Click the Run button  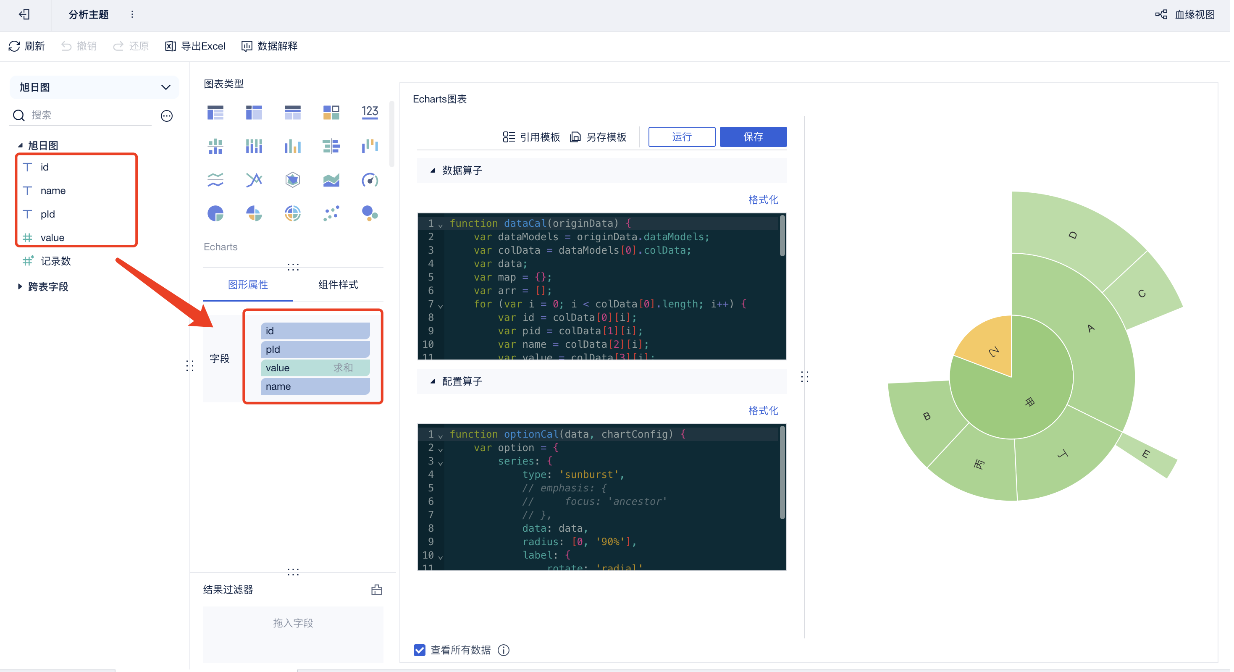pos(681,137)
